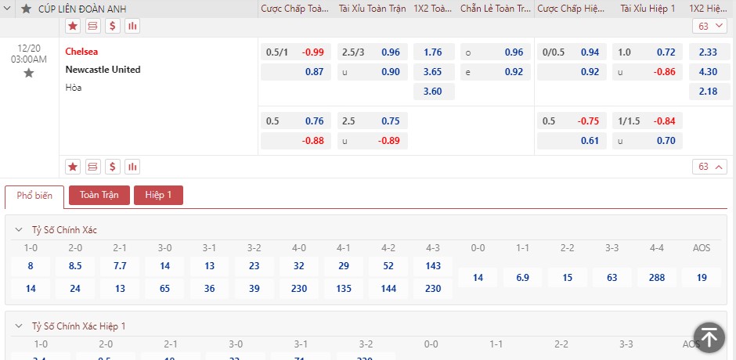Select AOS odds 19
This screenshot has height=360, width=736.
click(702, 277)
